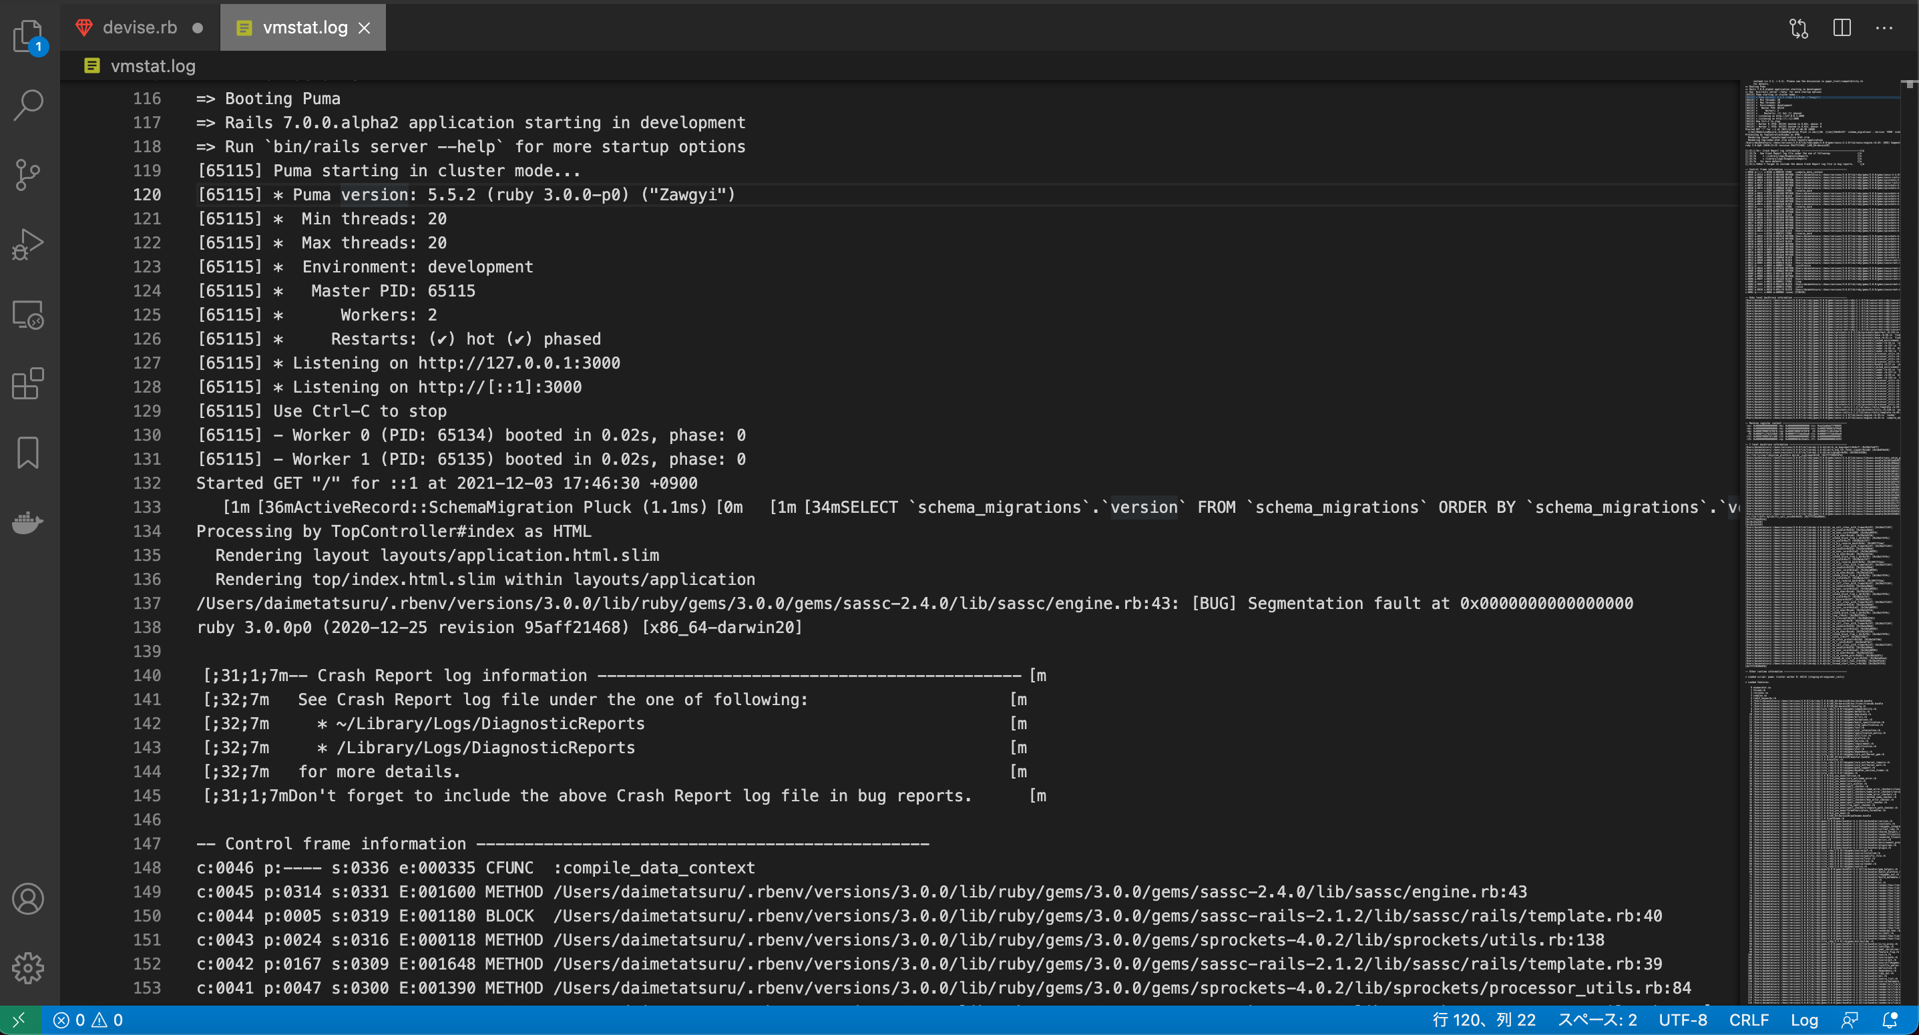Open the Remote Explorer icon
The image size is (1919, 1035).
28,314
